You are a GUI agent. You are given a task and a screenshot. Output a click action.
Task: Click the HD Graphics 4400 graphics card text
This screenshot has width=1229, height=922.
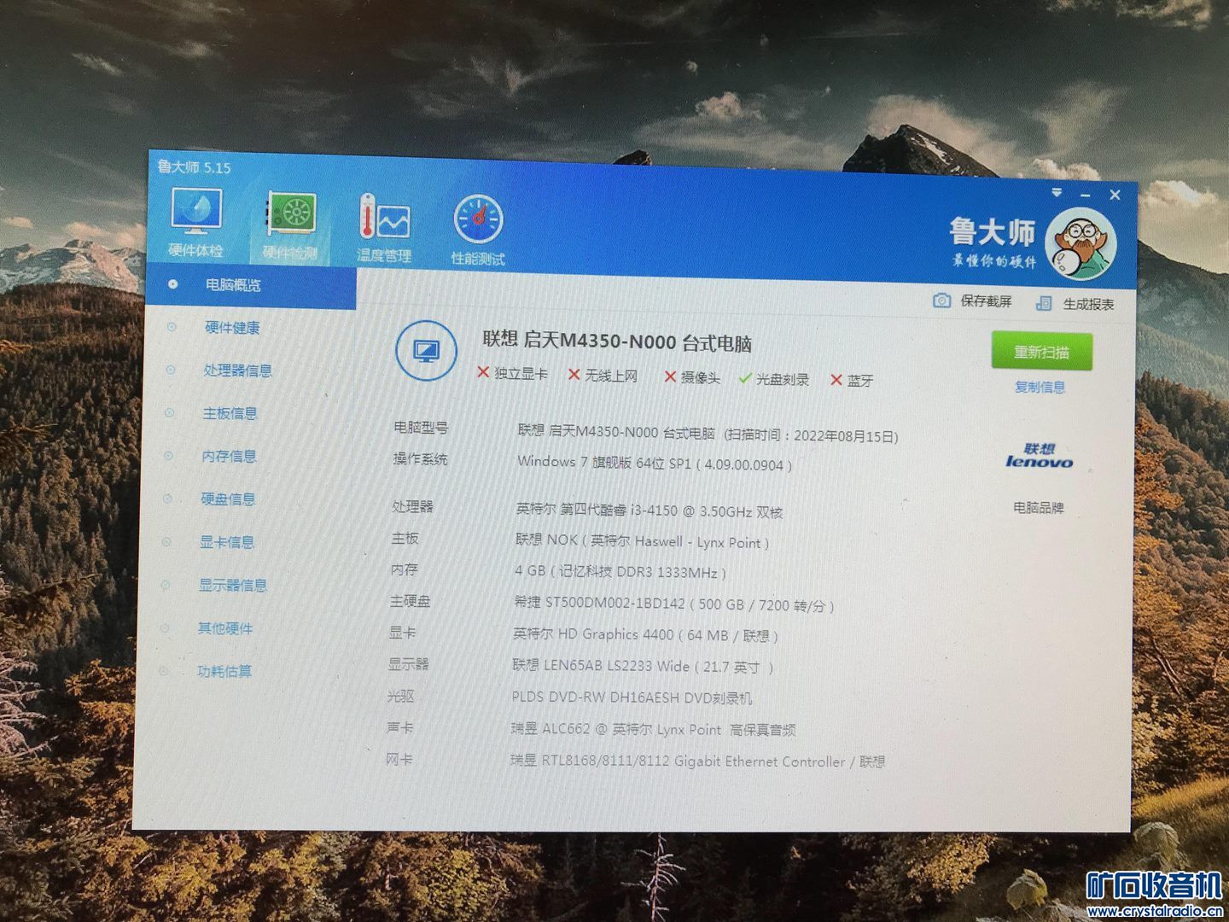pos(645,634)
